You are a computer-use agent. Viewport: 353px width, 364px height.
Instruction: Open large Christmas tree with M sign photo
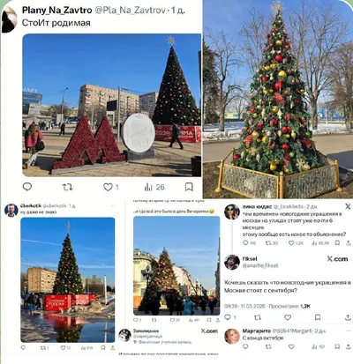[112, 105]
